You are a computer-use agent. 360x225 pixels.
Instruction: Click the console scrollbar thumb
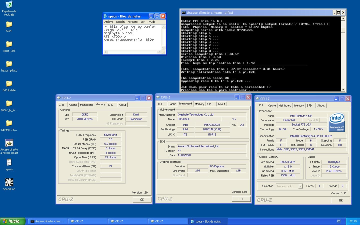(343, 29)
